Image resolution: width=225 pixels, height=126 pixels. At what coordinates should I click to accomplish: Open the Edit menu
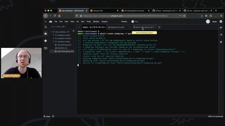pos(61,22)
